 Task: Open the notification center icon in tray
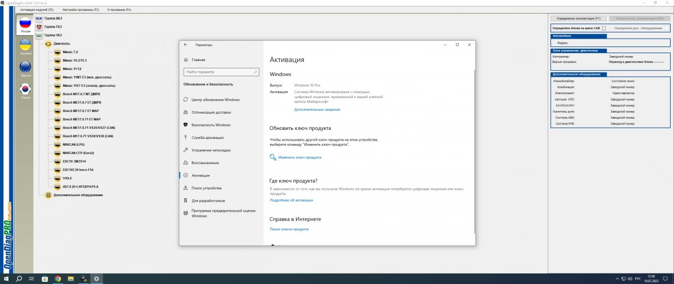coord(666,278)
